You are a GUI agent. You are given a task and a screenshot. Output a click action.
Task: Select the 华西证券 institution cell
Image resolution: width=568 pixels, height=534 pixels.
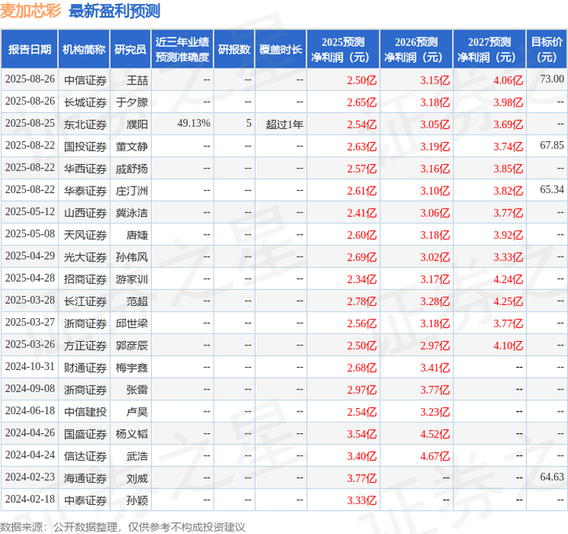pyautogui.click(x=85, y=169)
